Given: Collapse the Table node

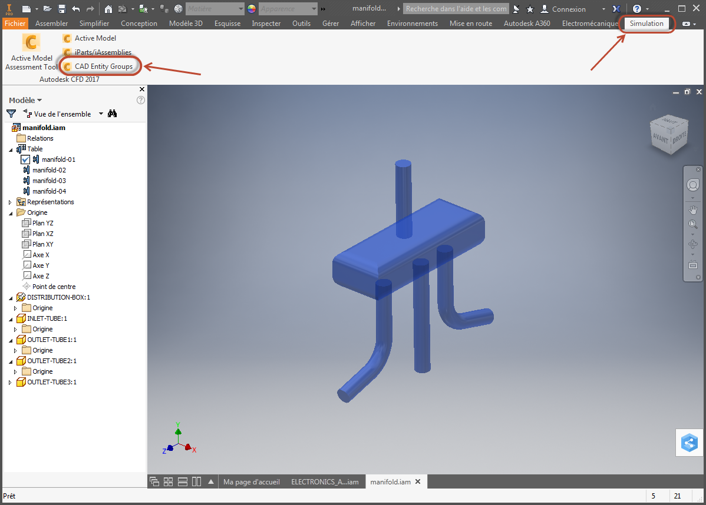Looking at the screenshot, I should pos(11,149).
